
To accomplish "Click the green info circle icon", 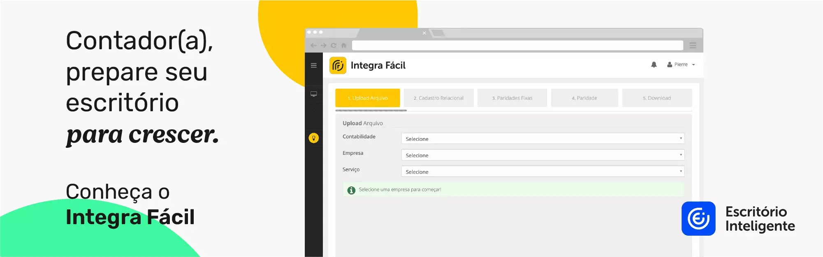I will click(351, 190).
